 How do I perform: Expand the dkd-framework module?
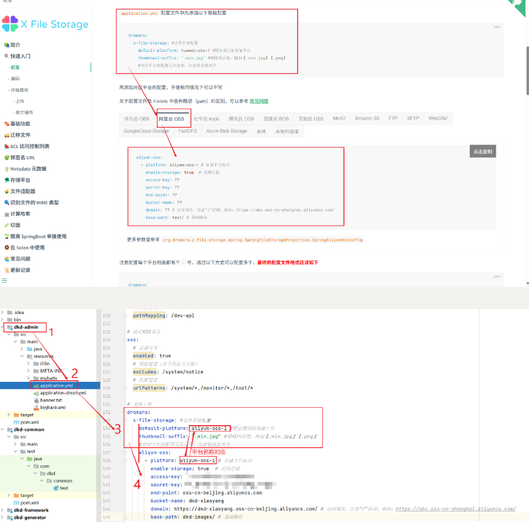point(2,510)
